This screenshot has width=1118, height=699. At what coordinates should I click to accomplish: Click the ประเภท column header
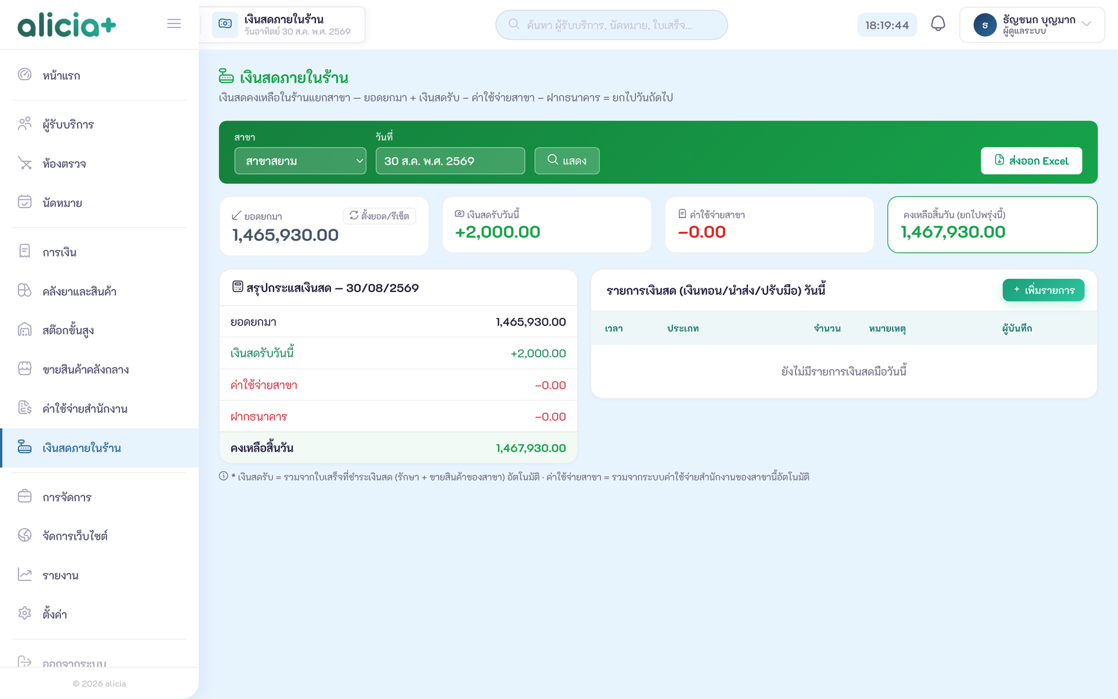point(683,328)
